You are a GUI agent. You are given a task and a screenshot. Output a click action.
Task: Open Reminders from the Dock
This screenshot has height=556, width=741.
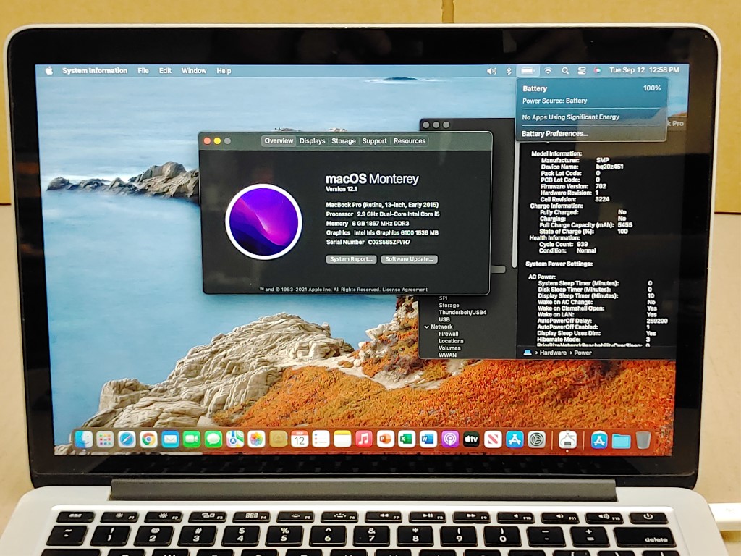click(321, 439)
